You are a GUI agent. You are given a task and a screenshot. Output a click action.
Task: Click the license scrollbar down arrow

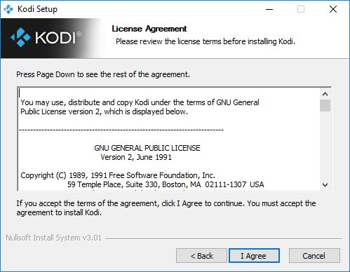[x=325, y=185]
